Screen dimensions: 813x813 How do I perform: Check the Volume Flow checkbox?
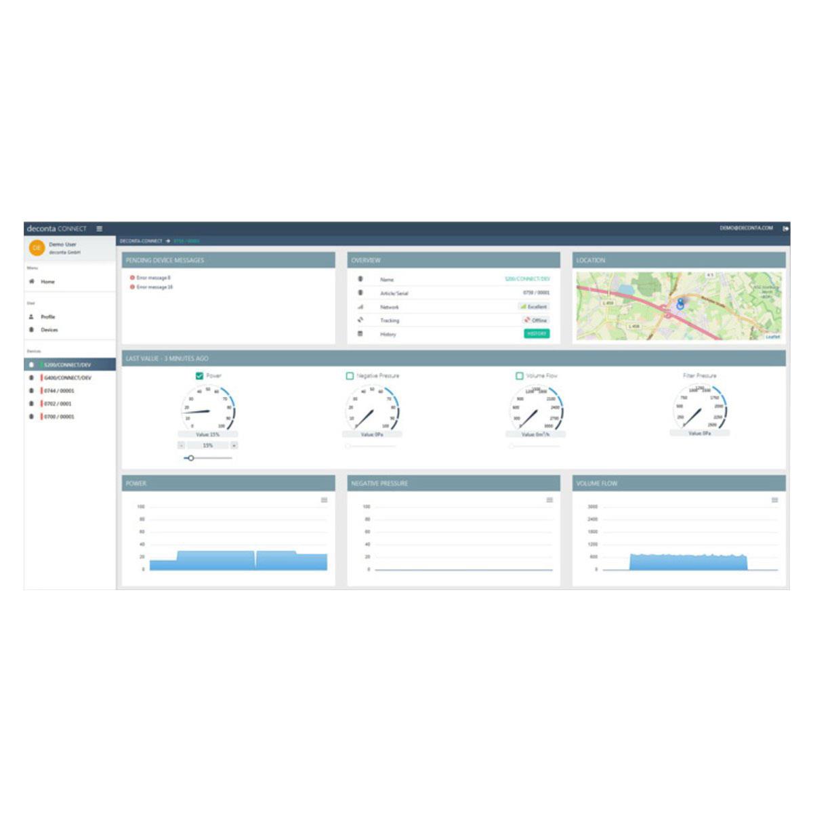[x=520, y=375]
